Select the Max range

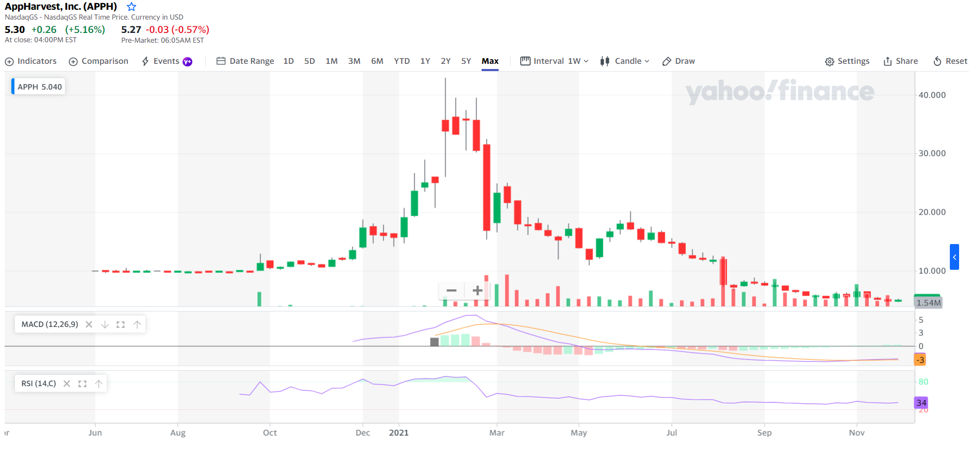coord(490,61)
